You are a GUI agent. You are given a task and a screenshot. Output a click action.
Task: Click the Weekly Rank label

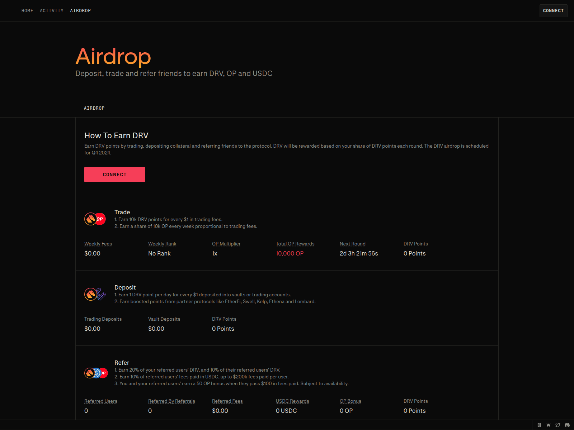[162, 244]
